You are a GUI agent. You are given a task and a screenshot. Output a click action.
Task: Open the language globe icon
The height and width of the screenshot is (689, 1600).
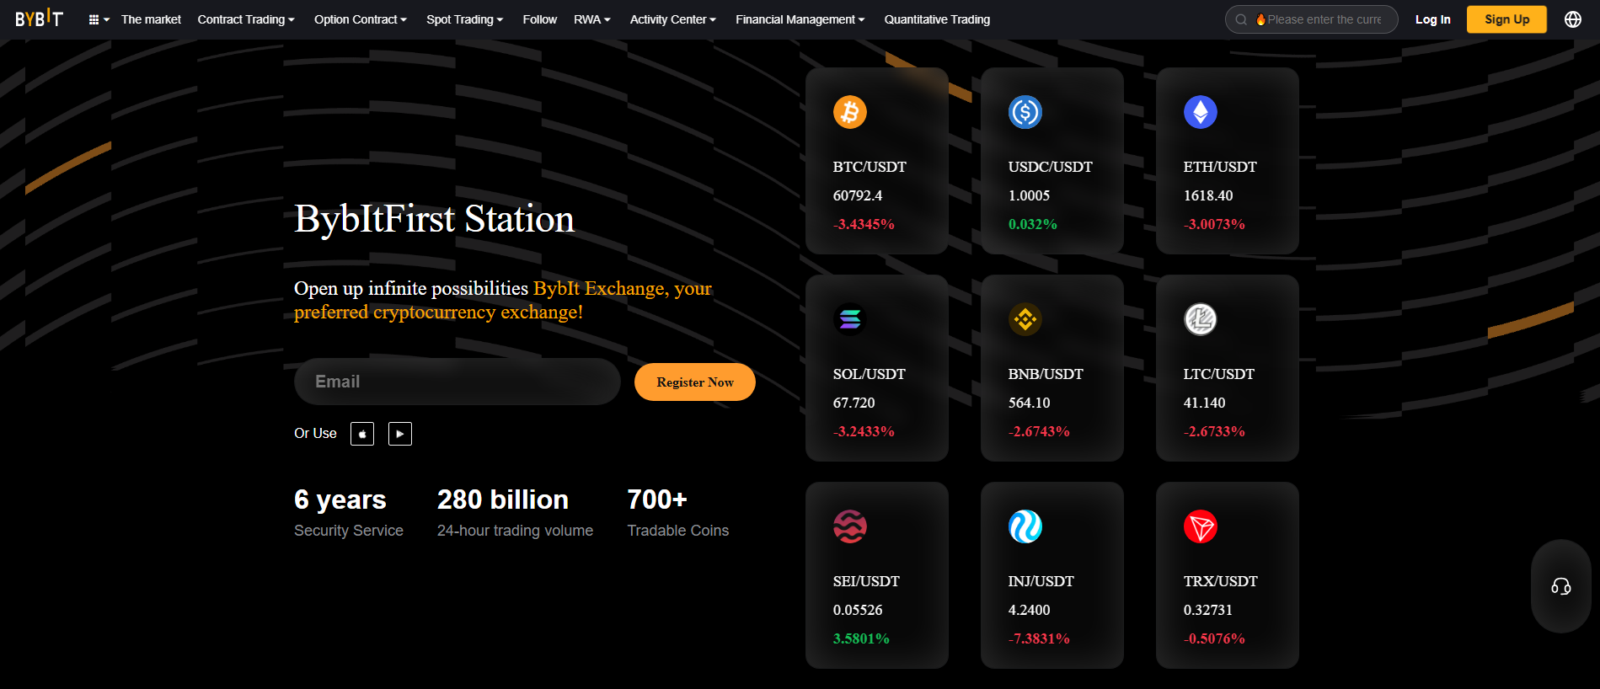click(1572, 19)
